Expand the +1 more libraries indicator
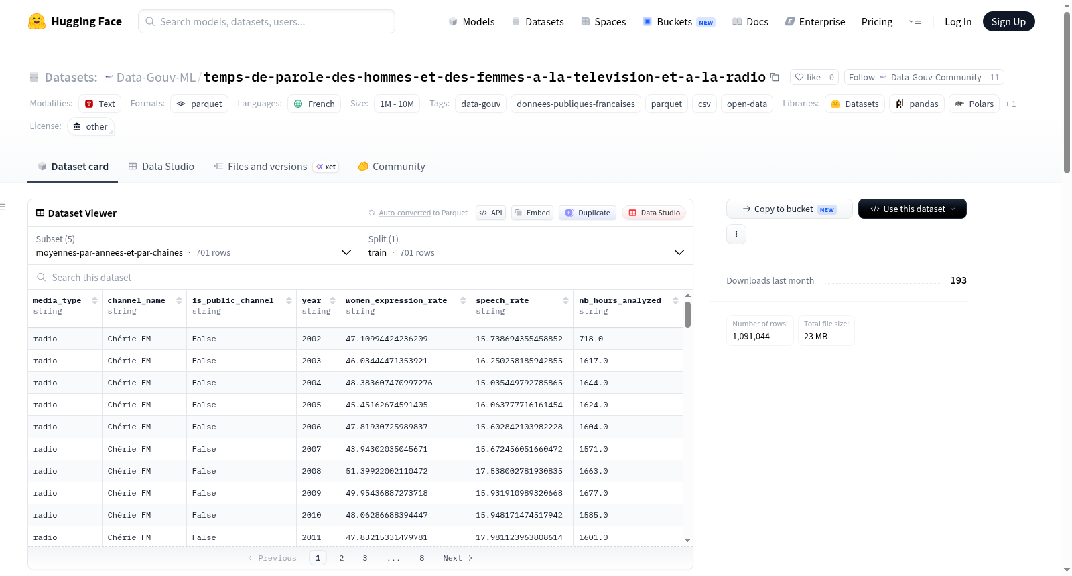 [1010, 104]
